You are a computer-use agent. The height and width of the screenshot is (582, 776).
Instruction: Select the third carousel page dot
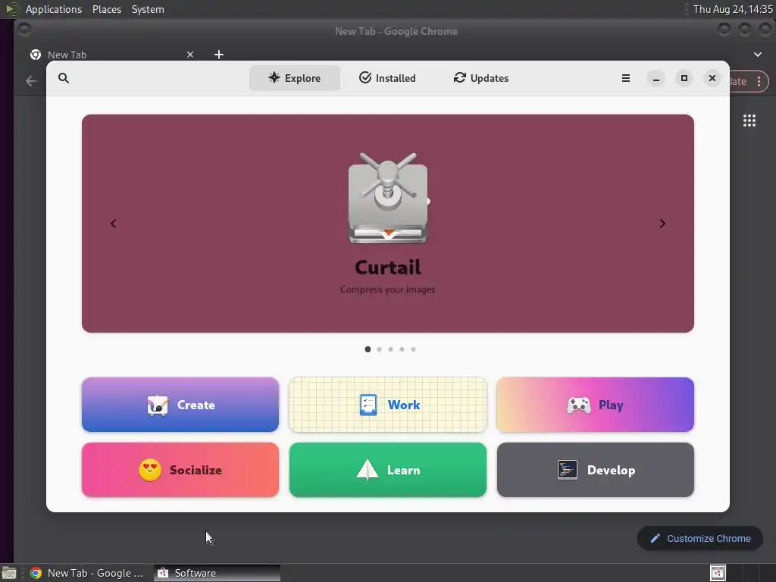[x=390, y=349]
